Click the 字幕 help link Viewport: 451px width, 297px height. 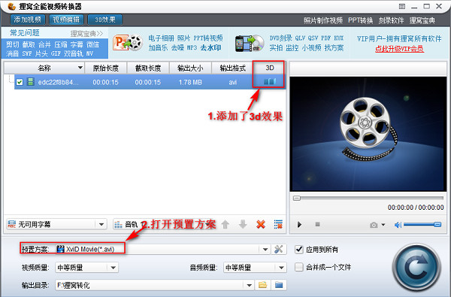(77, 44)
